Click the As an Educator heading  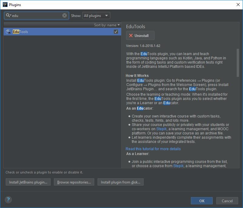point(140,108)
